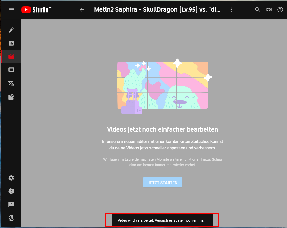Viewport: 287px width, 228px height.
Task: Click the editor illustration image
Action: tap(164, 86)
